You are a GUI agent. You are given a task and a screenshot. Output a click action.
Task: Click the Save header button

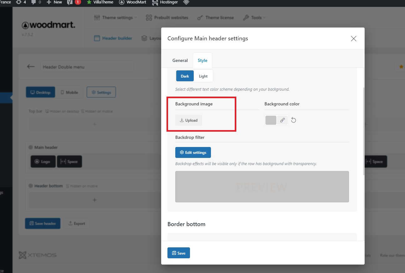pyautogui.click(x=43, y=223)
